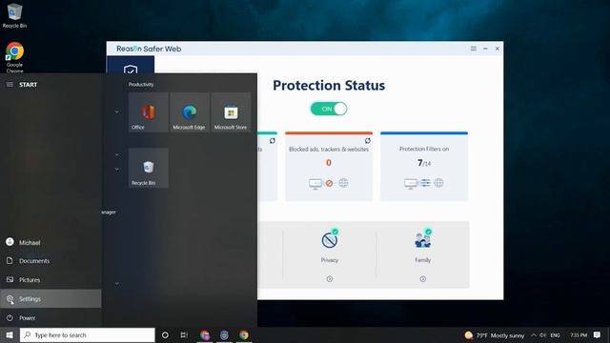Show info under the Privacy feature

pos(330,279)
